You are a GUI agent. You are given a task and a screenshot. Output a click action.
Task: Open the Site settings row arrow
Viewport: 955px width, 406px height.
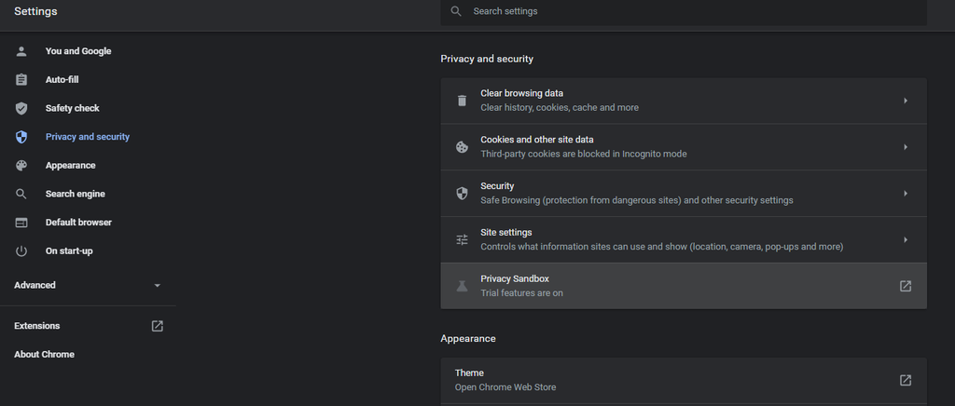click(x=906, y=239)
